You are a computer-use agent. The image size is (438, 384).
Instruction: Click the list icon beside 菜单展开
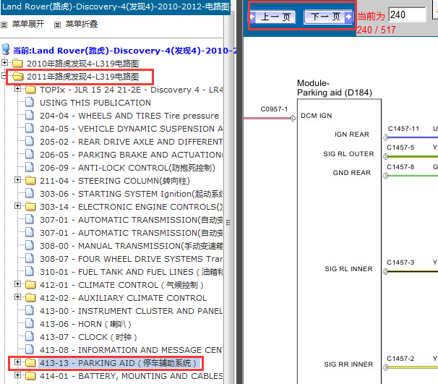coord(4,25)
